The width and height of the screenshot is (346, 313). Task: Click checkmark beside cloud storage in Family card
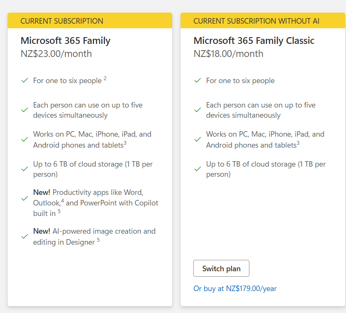click(x=24, y=169)
